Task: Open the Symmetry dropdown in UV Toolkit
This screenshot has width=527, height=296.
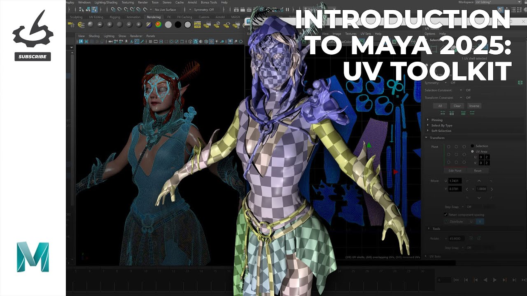Action: (x=446, y=83)
